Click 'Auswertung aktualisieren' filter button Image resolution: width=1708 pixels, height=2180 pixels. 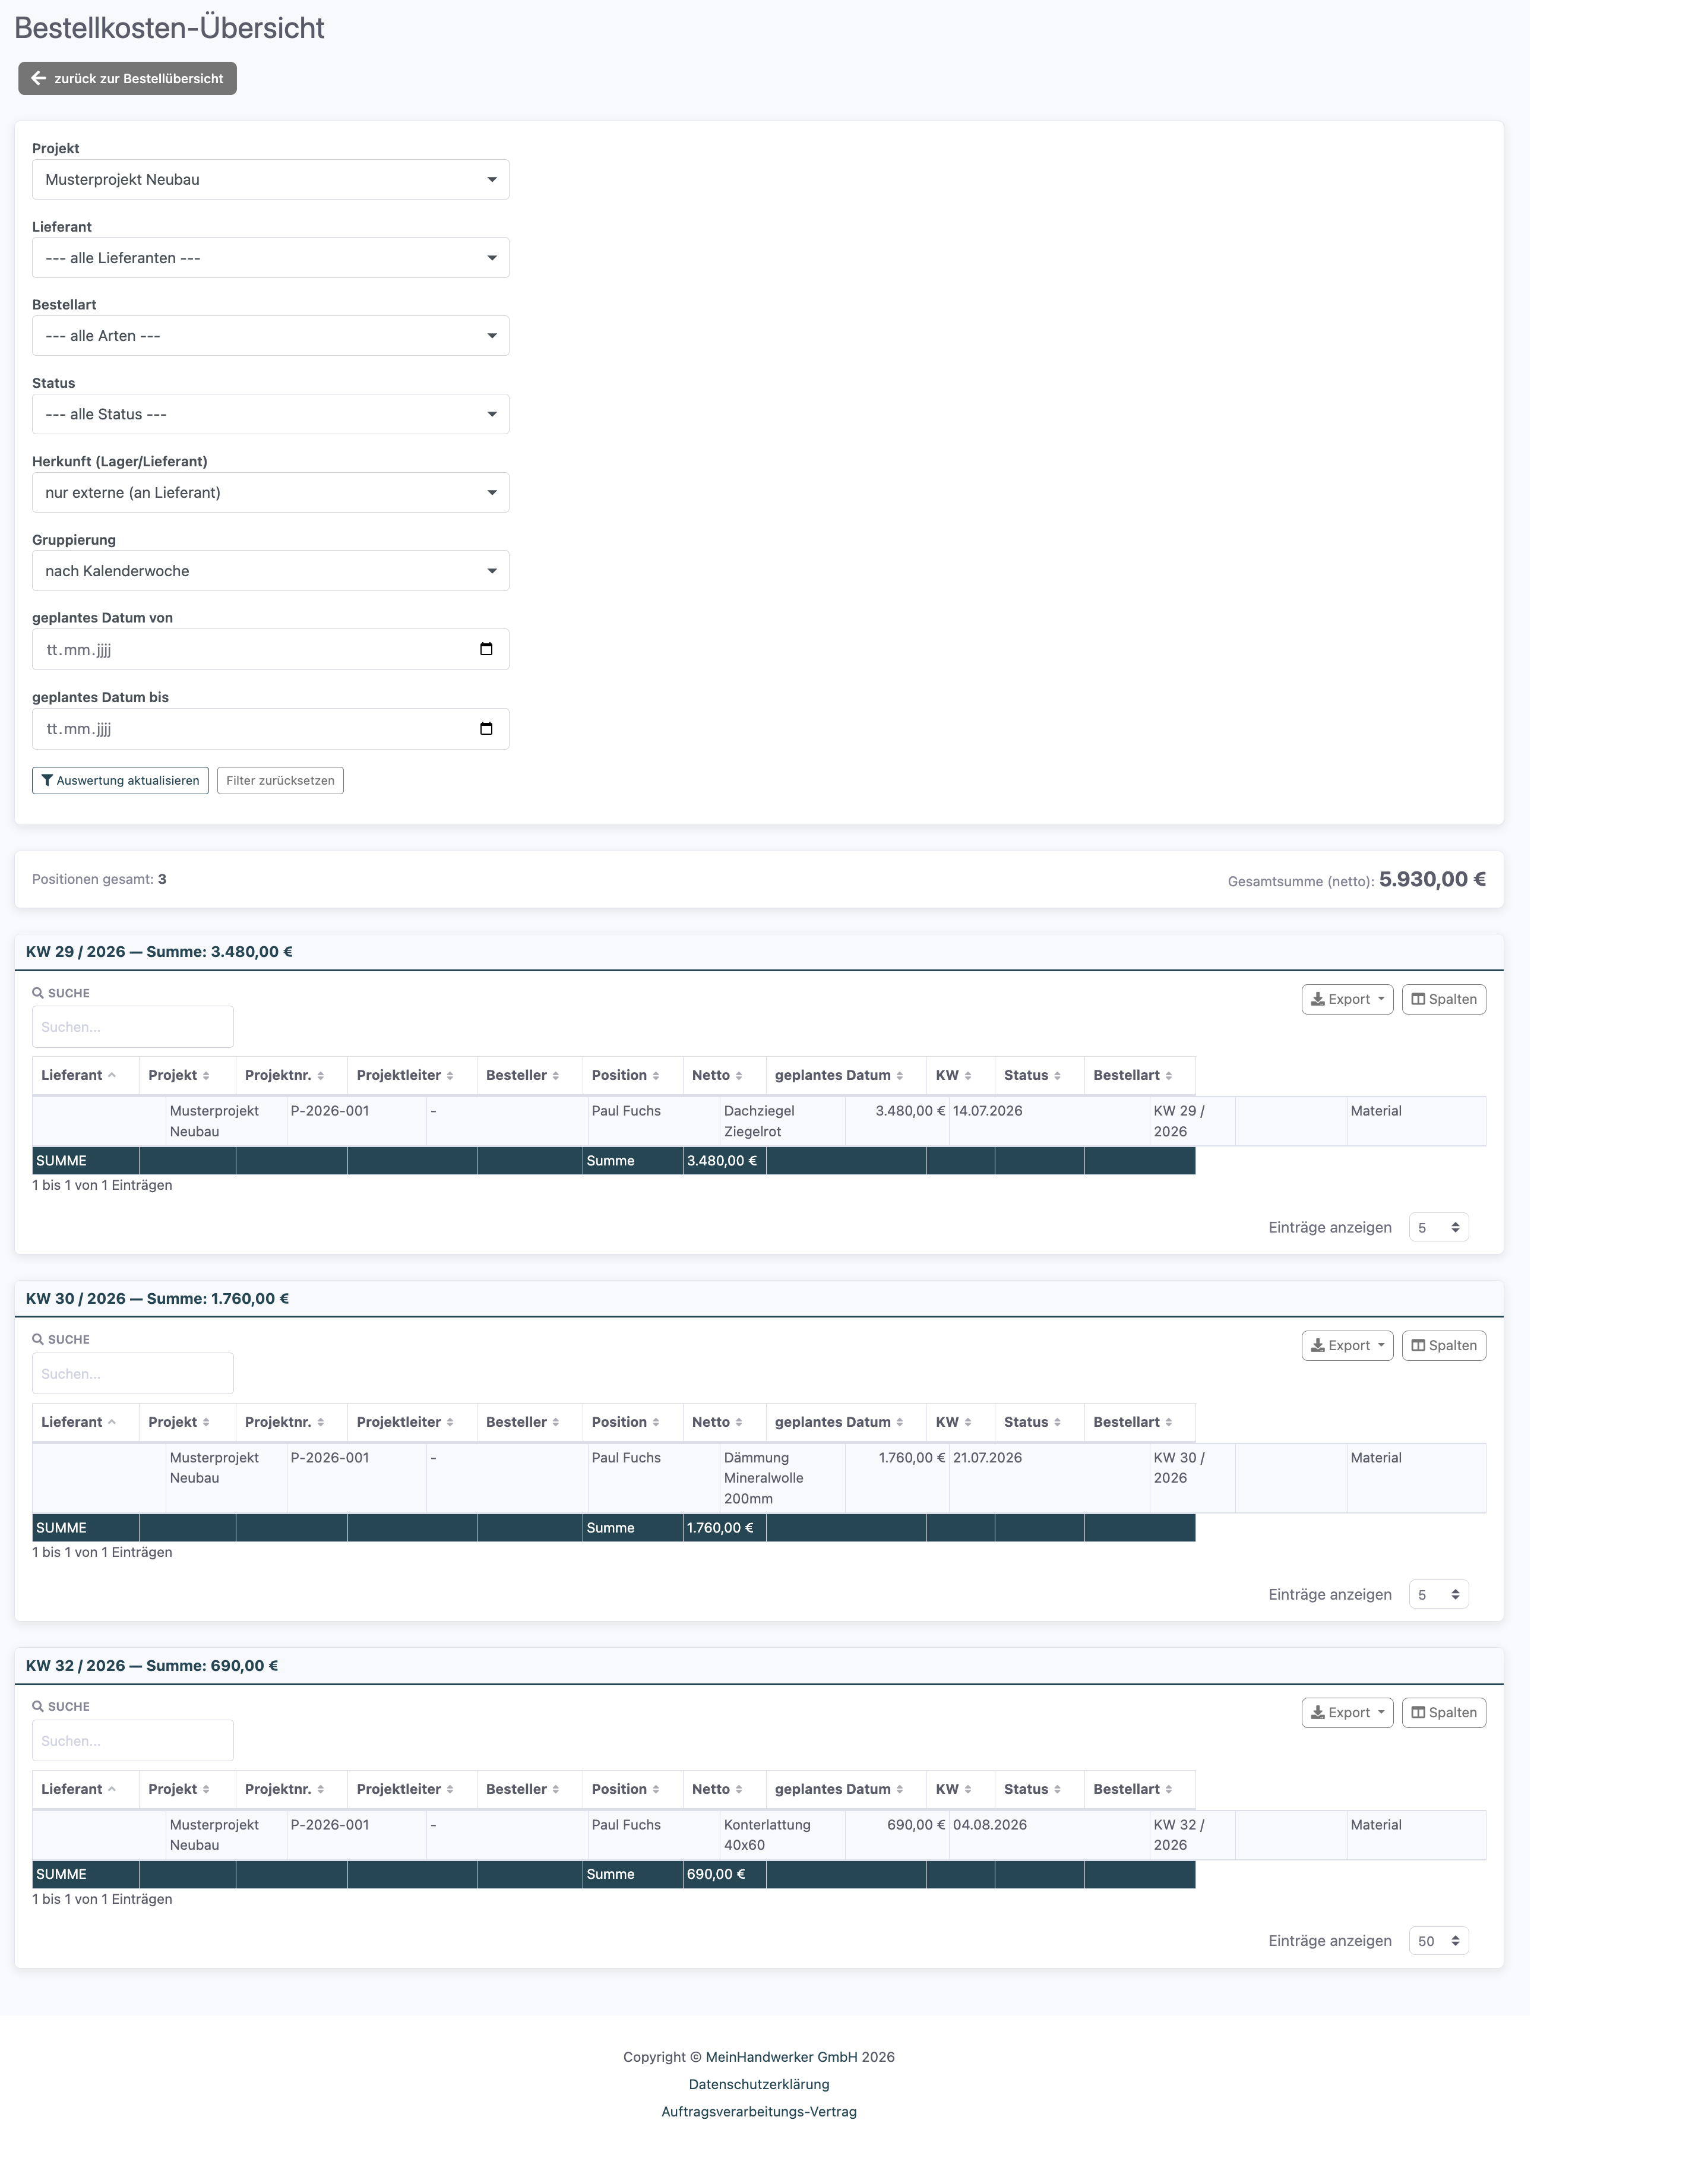point(120,781)
